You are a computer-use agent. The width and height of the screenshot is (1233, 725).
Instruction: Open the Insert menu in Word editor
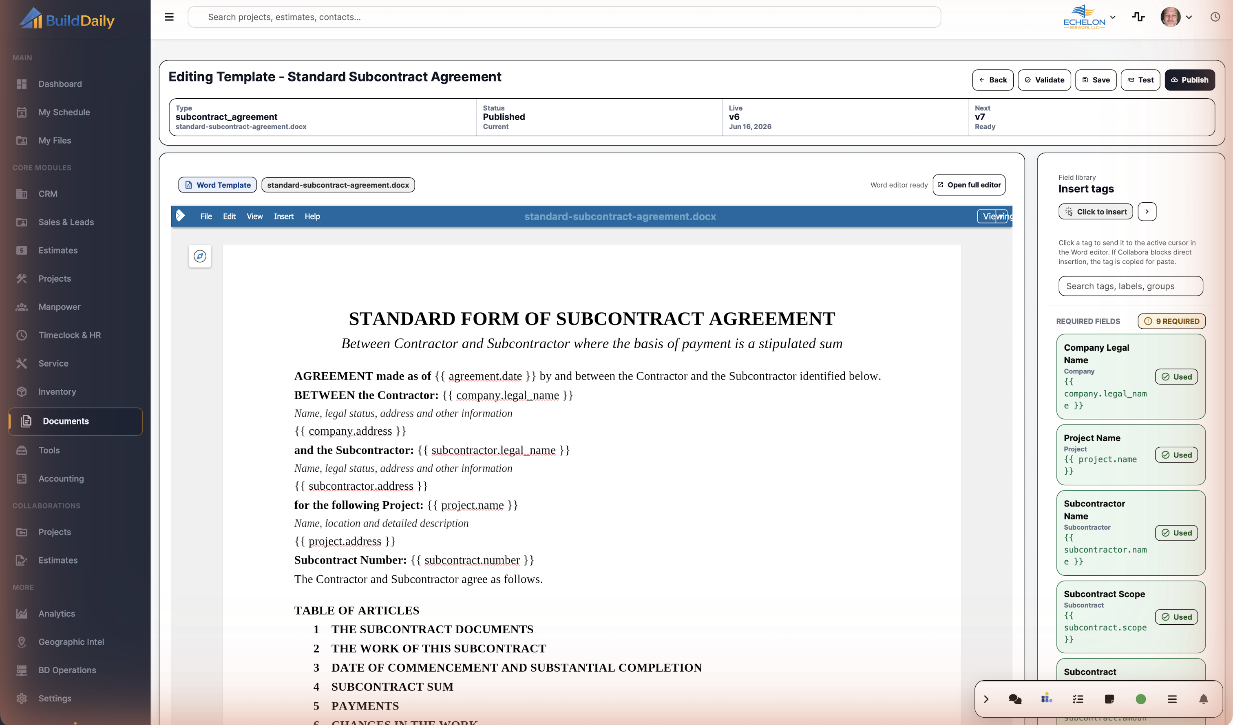pyautogui.click(x=284, y=216)
